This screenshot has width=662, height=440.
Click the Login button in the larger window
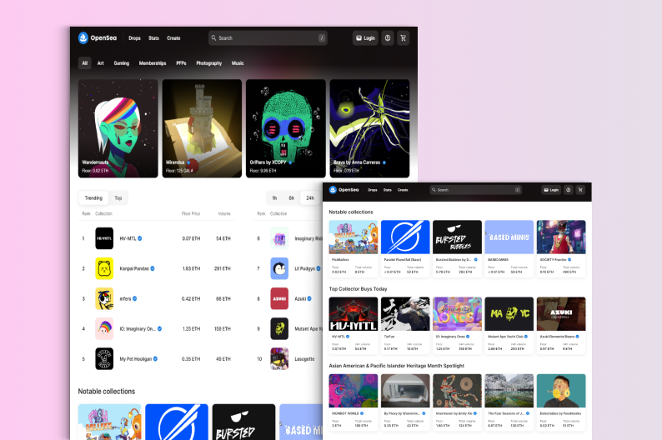(364, 38)
